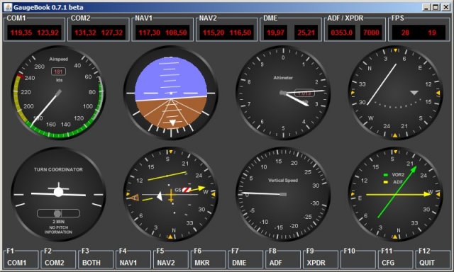
Task: Click the Vertical Speed gauge
Action: (x=283, y=195)
